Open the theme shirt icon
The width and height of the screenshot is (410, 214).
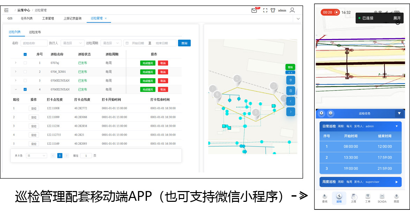(273, 10)
